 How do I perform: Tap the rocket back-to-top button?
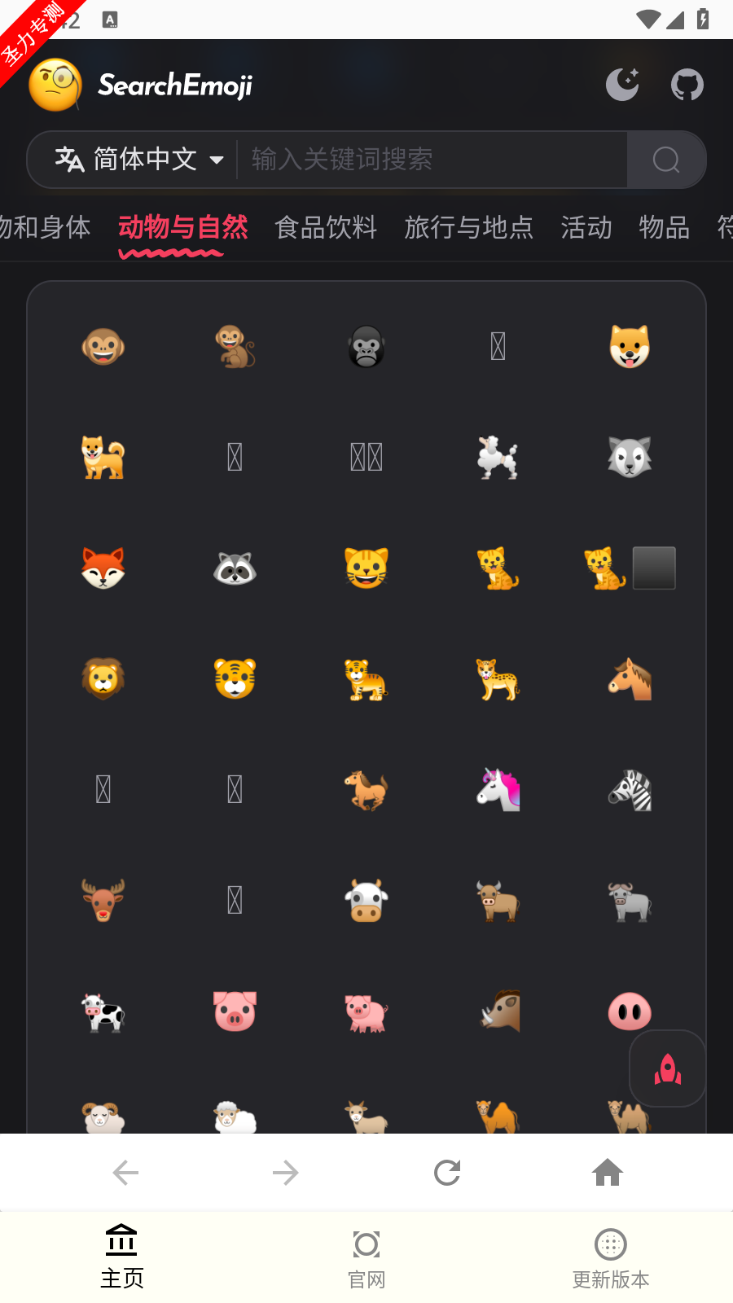[668, 1068]
